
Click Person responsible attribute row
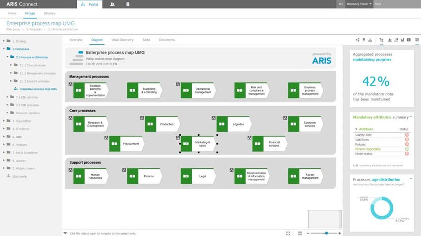pyautogui.click(x=381, y=149)
